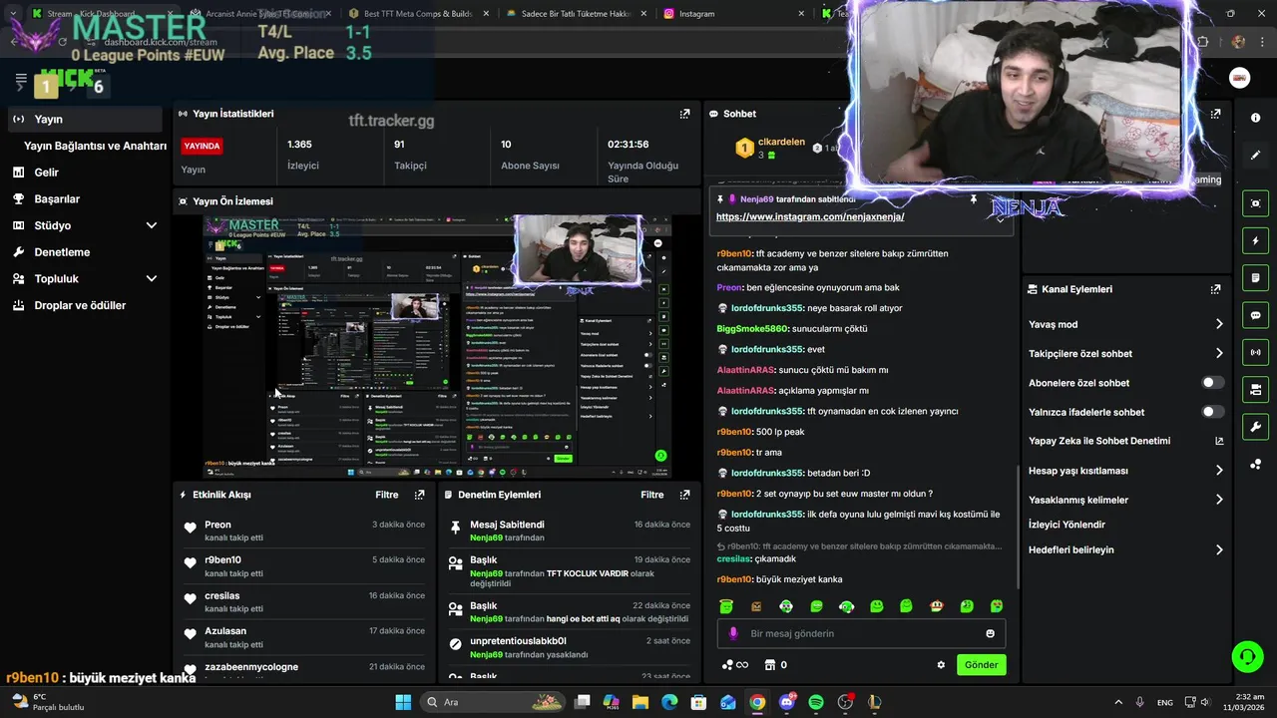Click the Gönder send button
This screenshot has height=718, width=1277.
click(981, 665)
